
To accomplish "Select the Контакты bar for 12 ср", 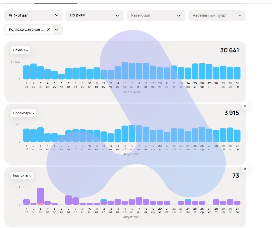I will pyautogui.click(x=103, y=202).
